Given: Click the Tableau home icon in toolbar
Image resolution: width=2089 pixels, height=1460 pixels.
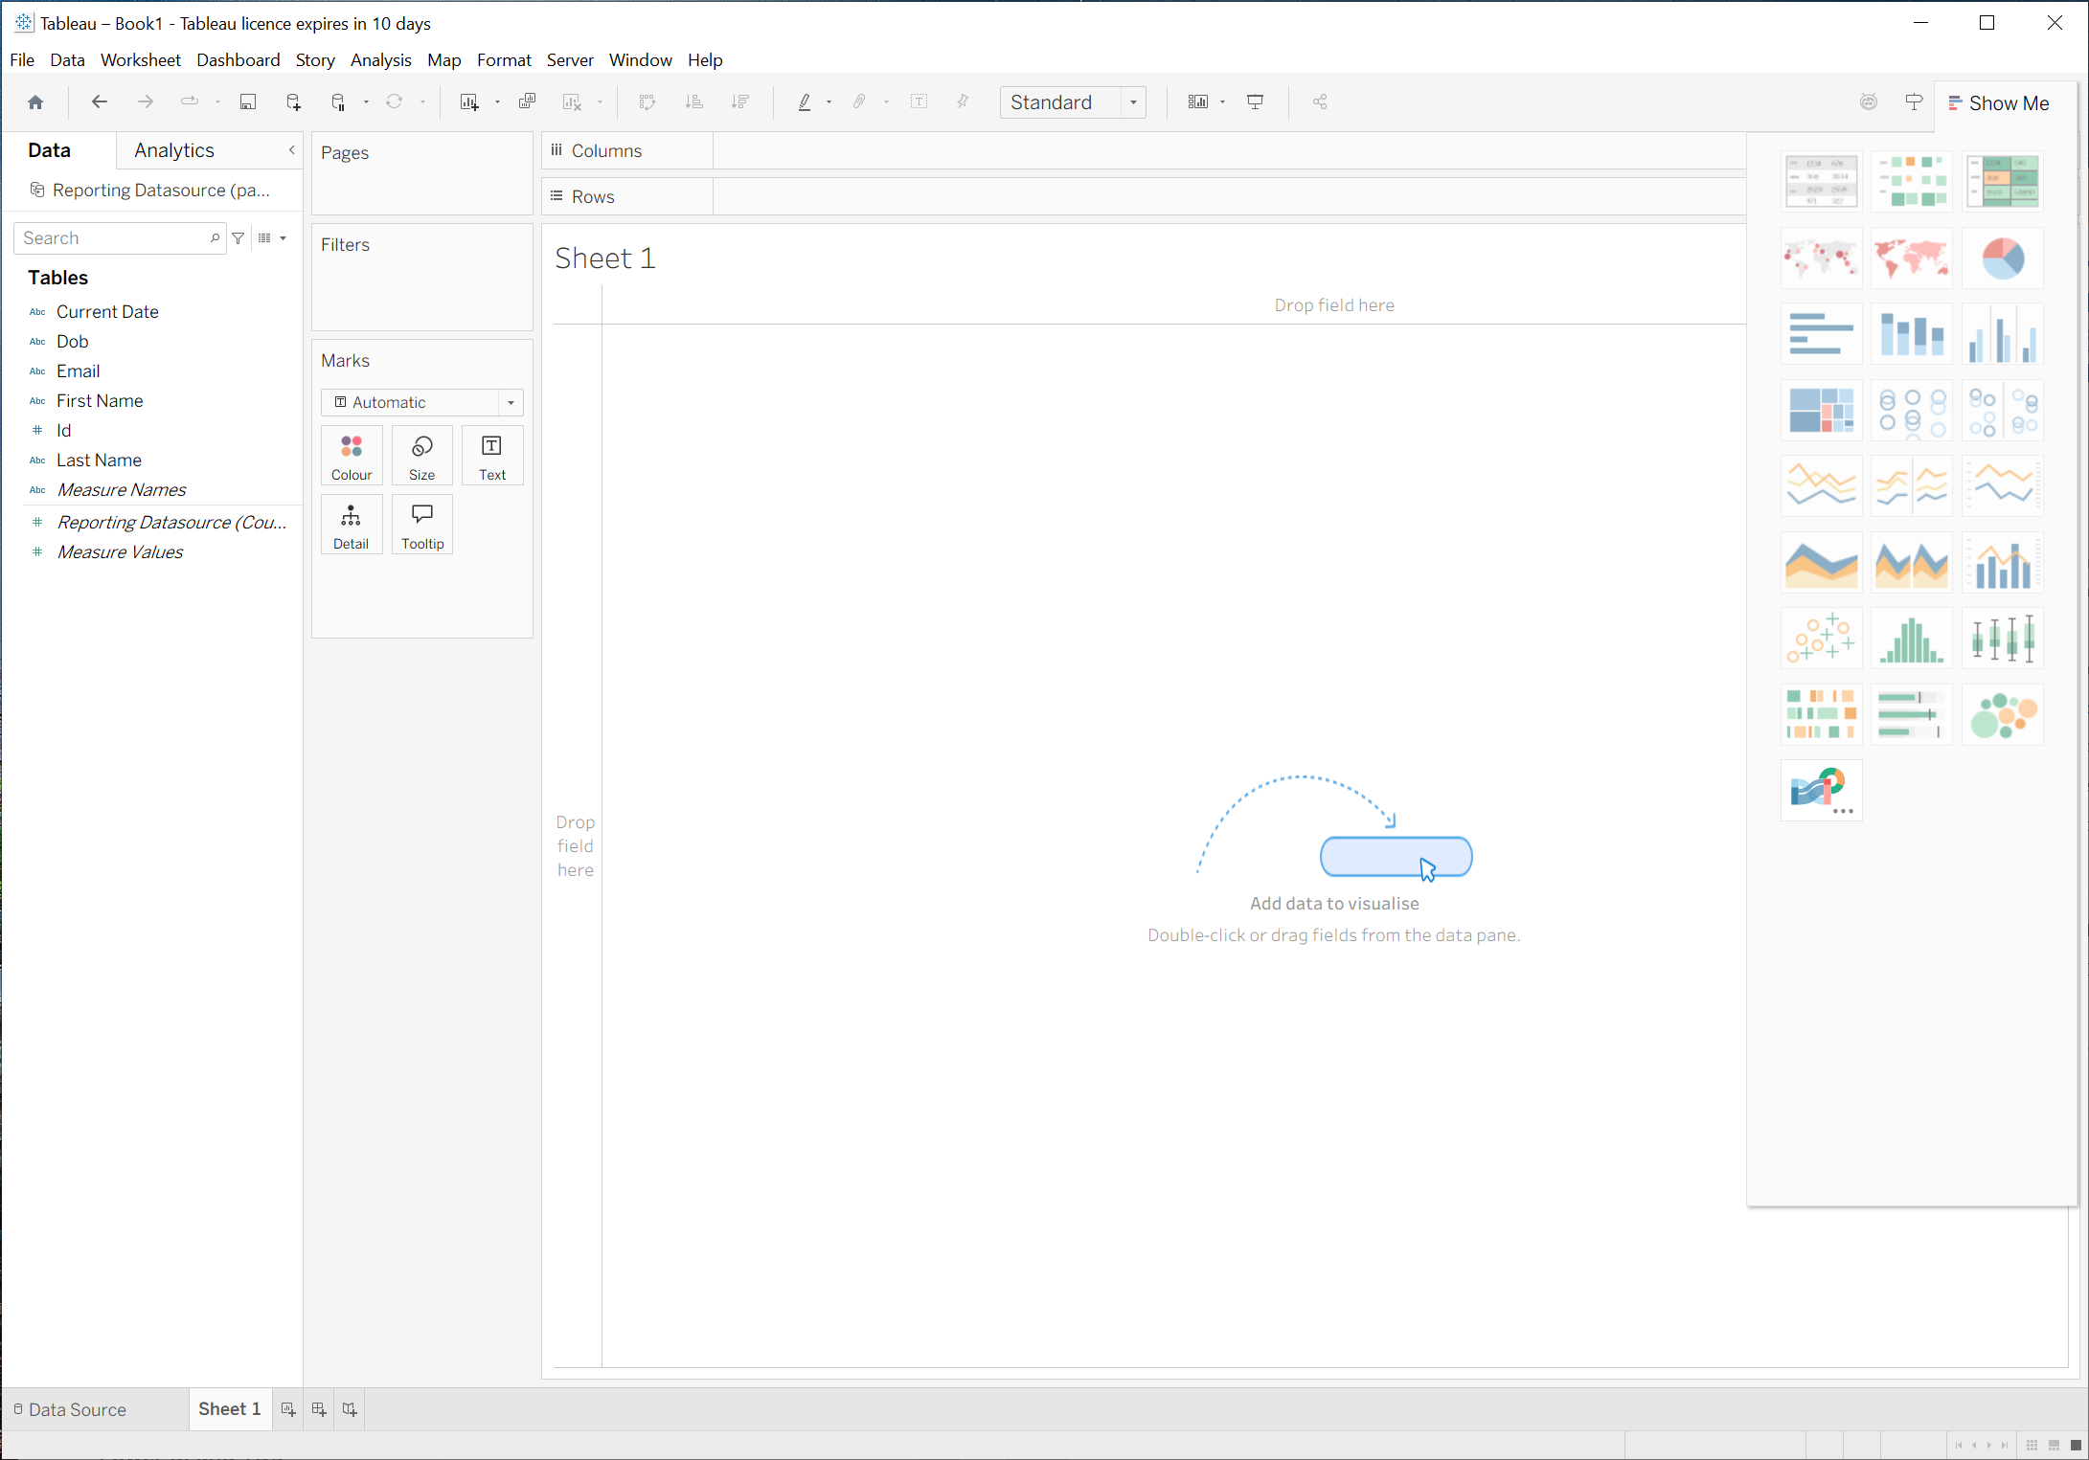Looking at the screenshot, I should click(35, 102).
